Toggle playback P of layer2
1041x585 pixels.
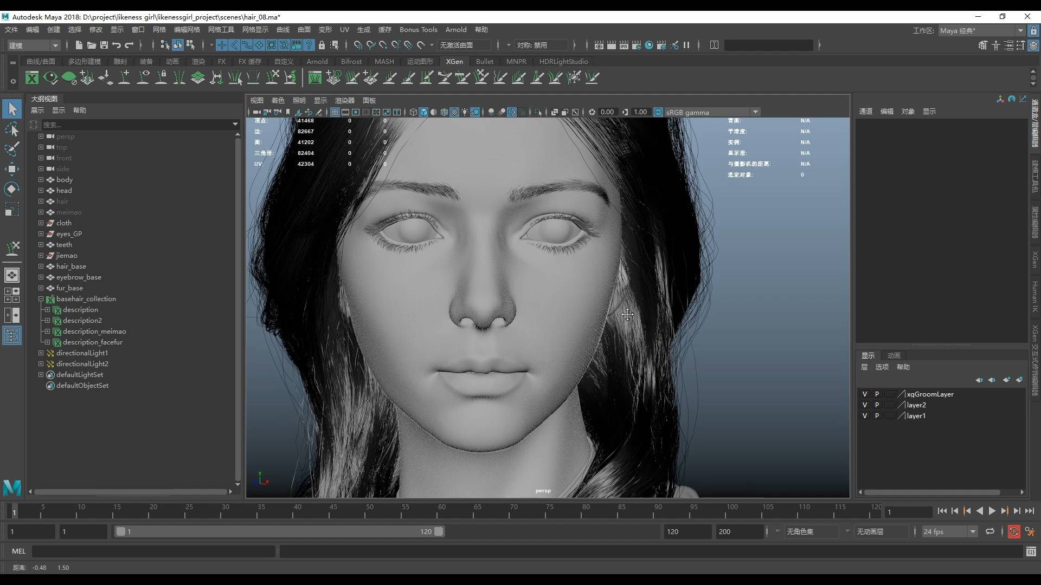click(877, 405)
